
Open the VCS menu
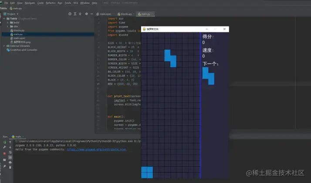tap(75, 3)
